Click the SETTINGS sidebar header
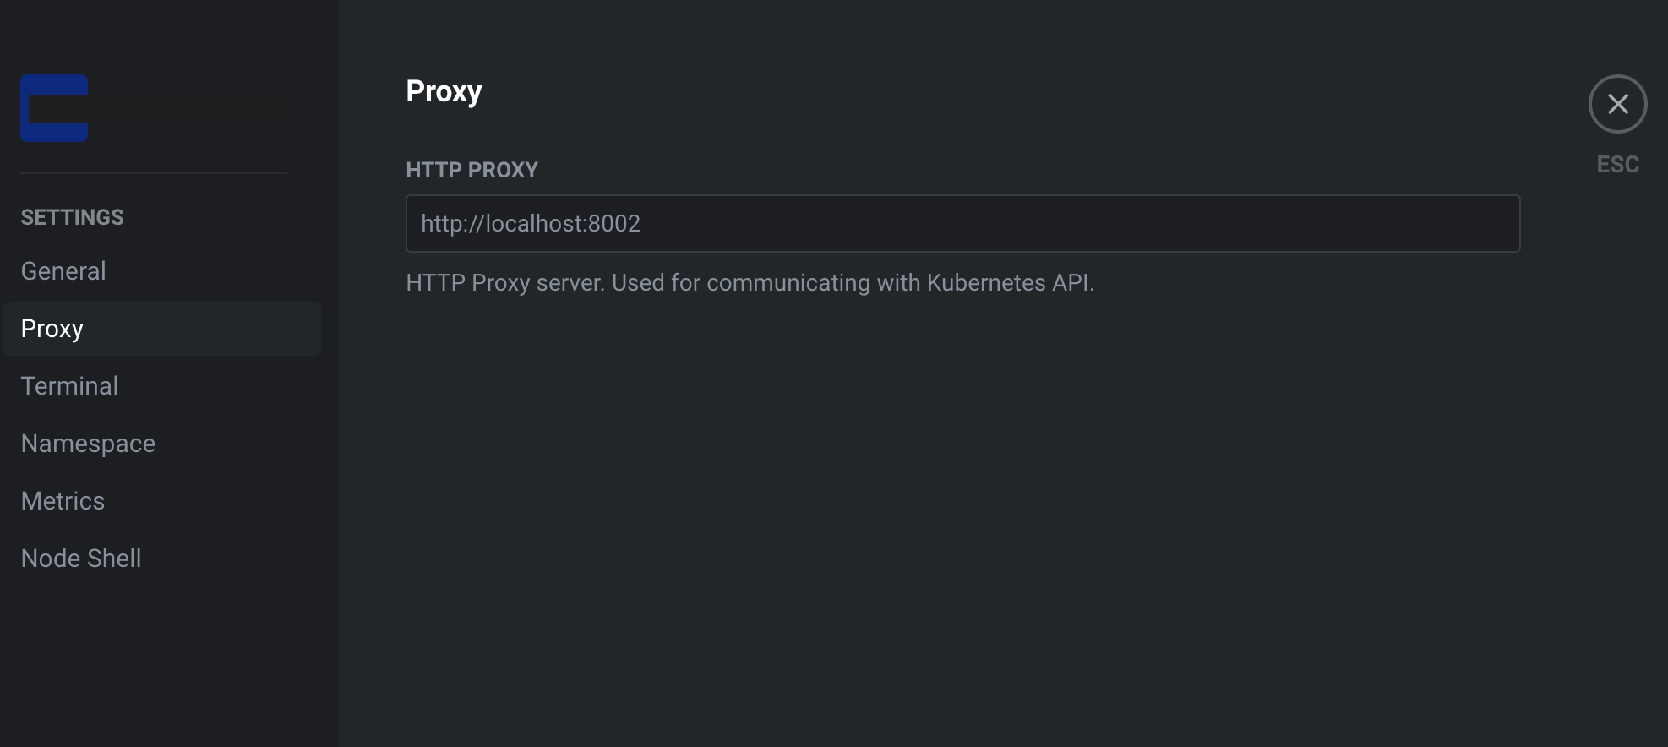This screenshot has height=747, width=1668. point(72,217)
